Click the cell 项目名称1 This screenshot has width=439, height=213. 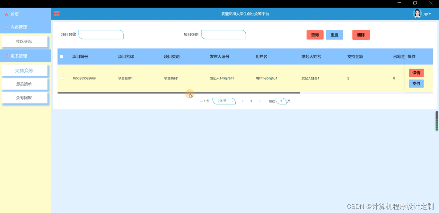pyautogui.click(x=125, y=78)
